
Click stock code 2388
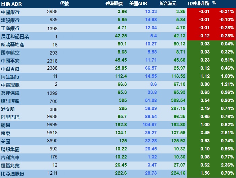(x=52, y=68)
